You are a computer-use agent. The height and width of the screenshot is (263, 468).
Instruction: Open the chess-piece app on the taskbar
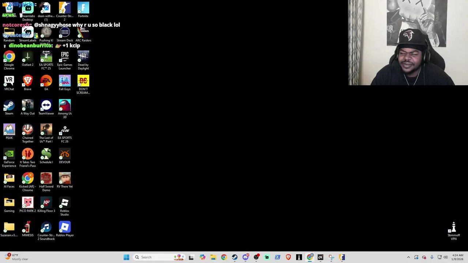(299, 257)
